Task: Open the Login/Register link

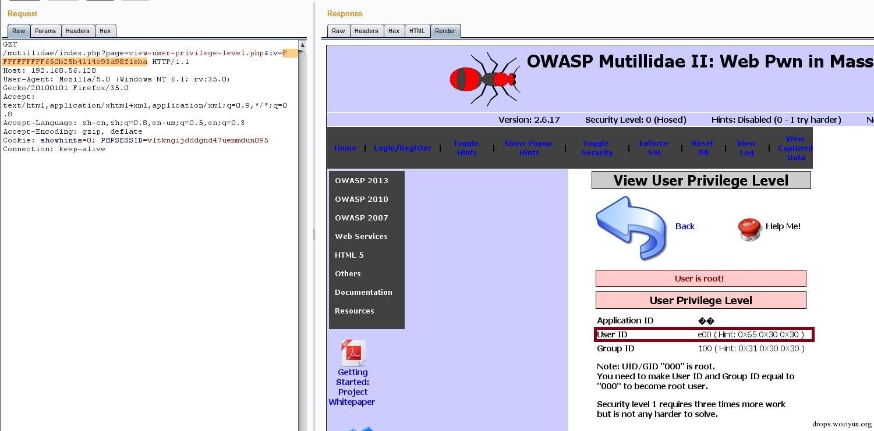Action: click(402, 148)
